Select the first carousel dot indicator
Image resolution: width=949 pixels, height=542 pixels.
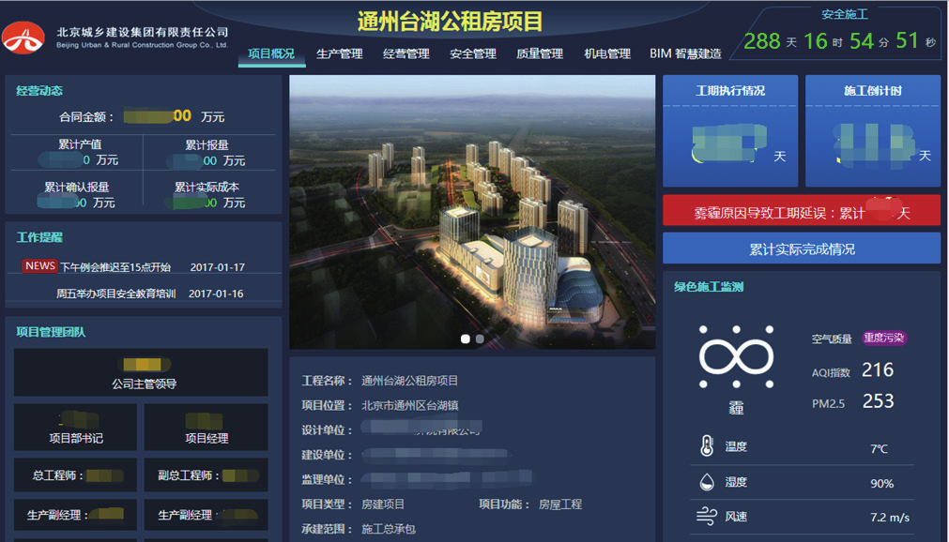coord(466,339)
